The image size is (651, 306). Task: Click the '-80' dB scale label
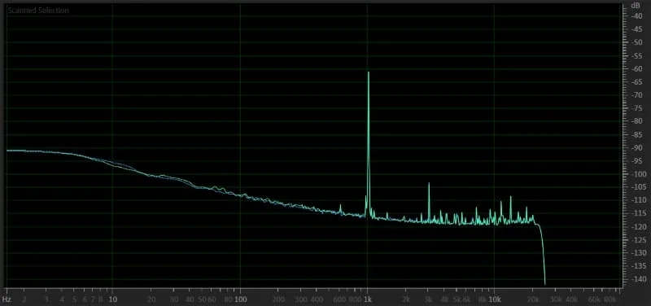point(636,121)
